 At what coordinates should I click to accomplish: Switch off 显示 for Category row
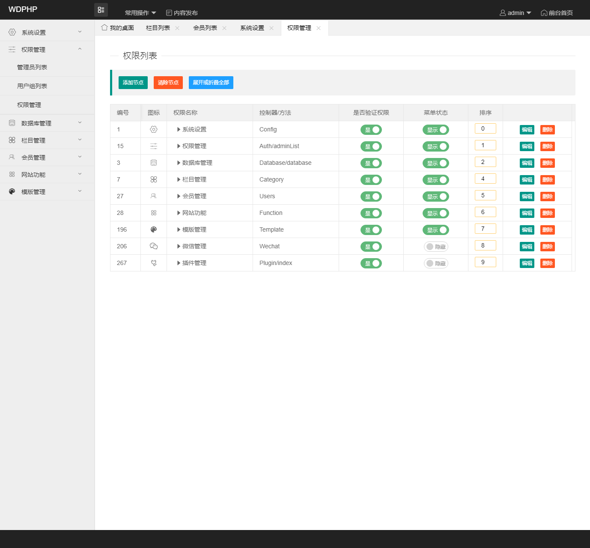point(436,180)
